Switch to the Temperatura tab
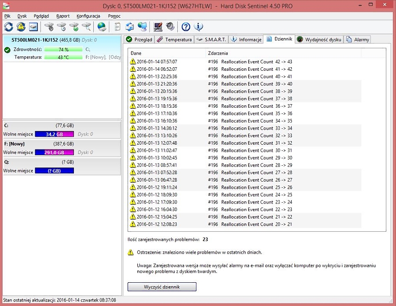 [x=174, y=40]
